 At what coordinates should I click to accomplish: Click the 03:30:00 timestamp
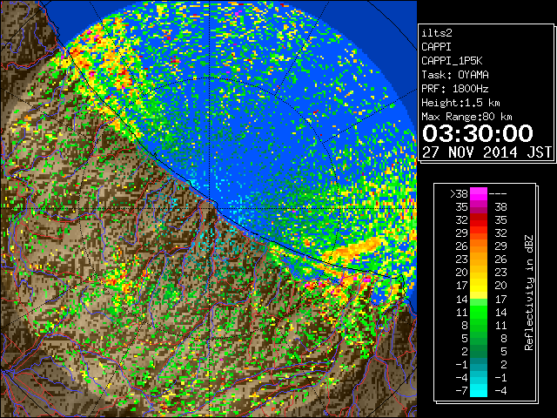click(x=478, y=133)
